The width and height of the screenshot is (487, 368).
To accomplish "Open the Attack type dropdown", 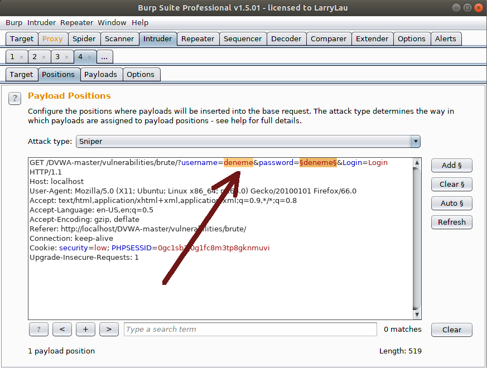I will click(x=248, y=141).
